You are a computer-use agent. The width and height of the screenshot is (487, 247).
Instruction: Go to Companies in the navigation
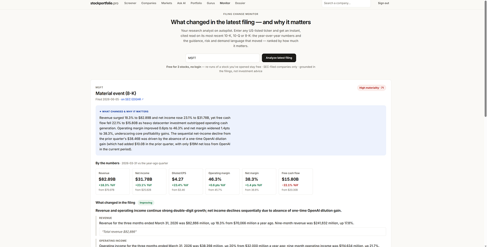[149, 3]
